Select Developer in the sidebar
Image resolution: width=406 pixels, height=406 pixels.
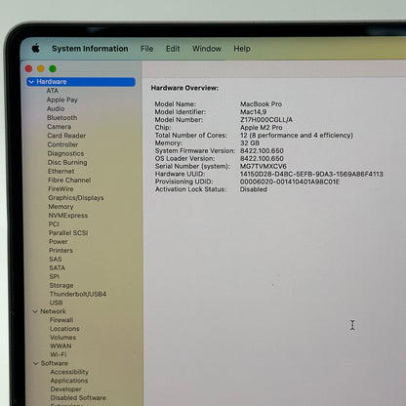pyautogui.click(x=65, y=389)
